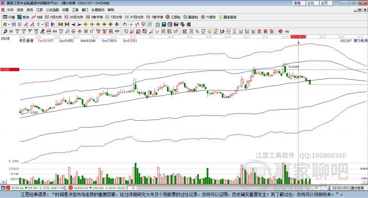Viewport: 368px width, 198px height.
Task: Open the 公式选股 menu
Action: pos(52,10)
